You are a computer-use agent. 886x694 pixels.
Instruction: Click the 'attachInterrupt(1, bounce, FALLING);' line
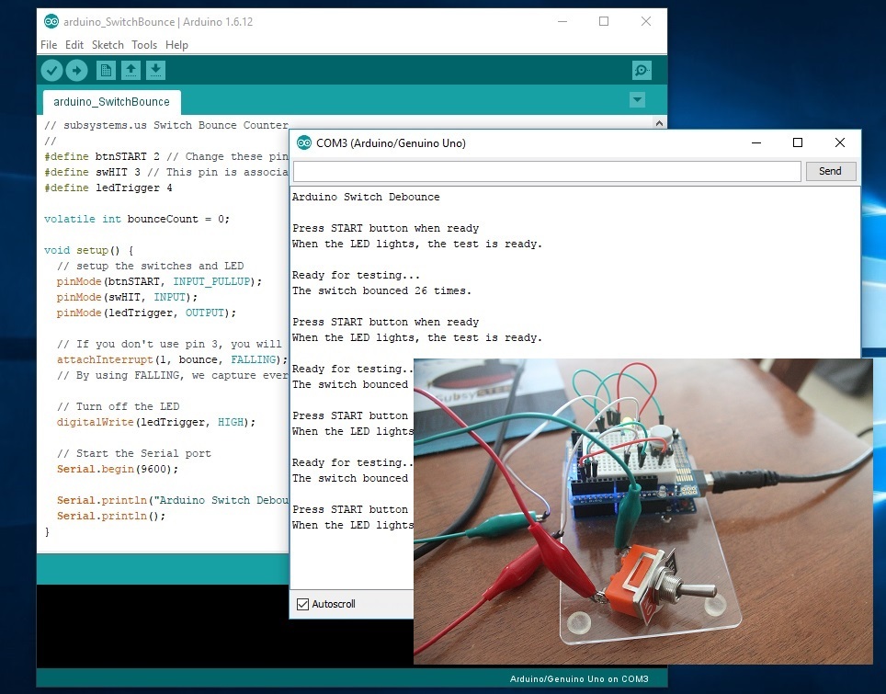[x=172, y=359]
